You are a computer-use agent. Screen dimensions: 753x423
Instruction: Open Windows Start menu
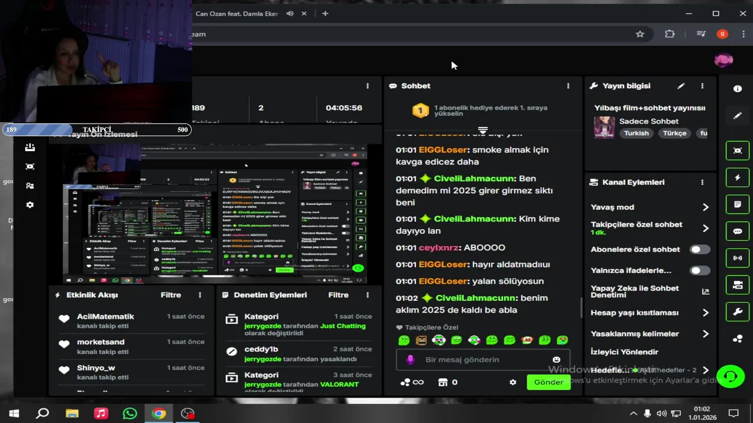(x=14, y=414)
